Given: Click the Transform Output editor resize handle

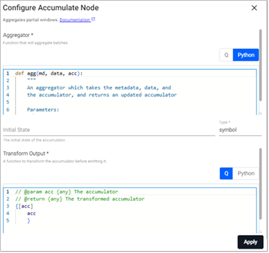Looking at the screenshot, I should click(260, 232).
